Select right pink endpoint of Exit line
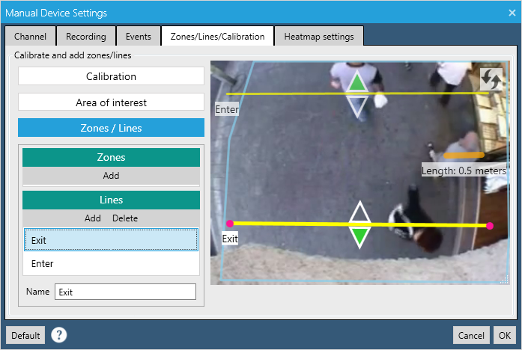This screenshot has width=522, height=350. [x=490, y=226]
